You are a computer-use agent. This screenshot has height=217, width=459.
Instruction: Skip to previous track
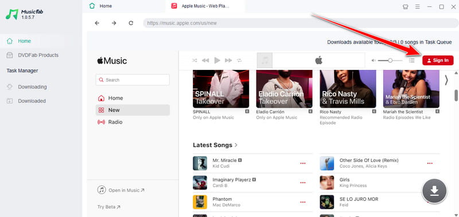[x=205, y=61]
